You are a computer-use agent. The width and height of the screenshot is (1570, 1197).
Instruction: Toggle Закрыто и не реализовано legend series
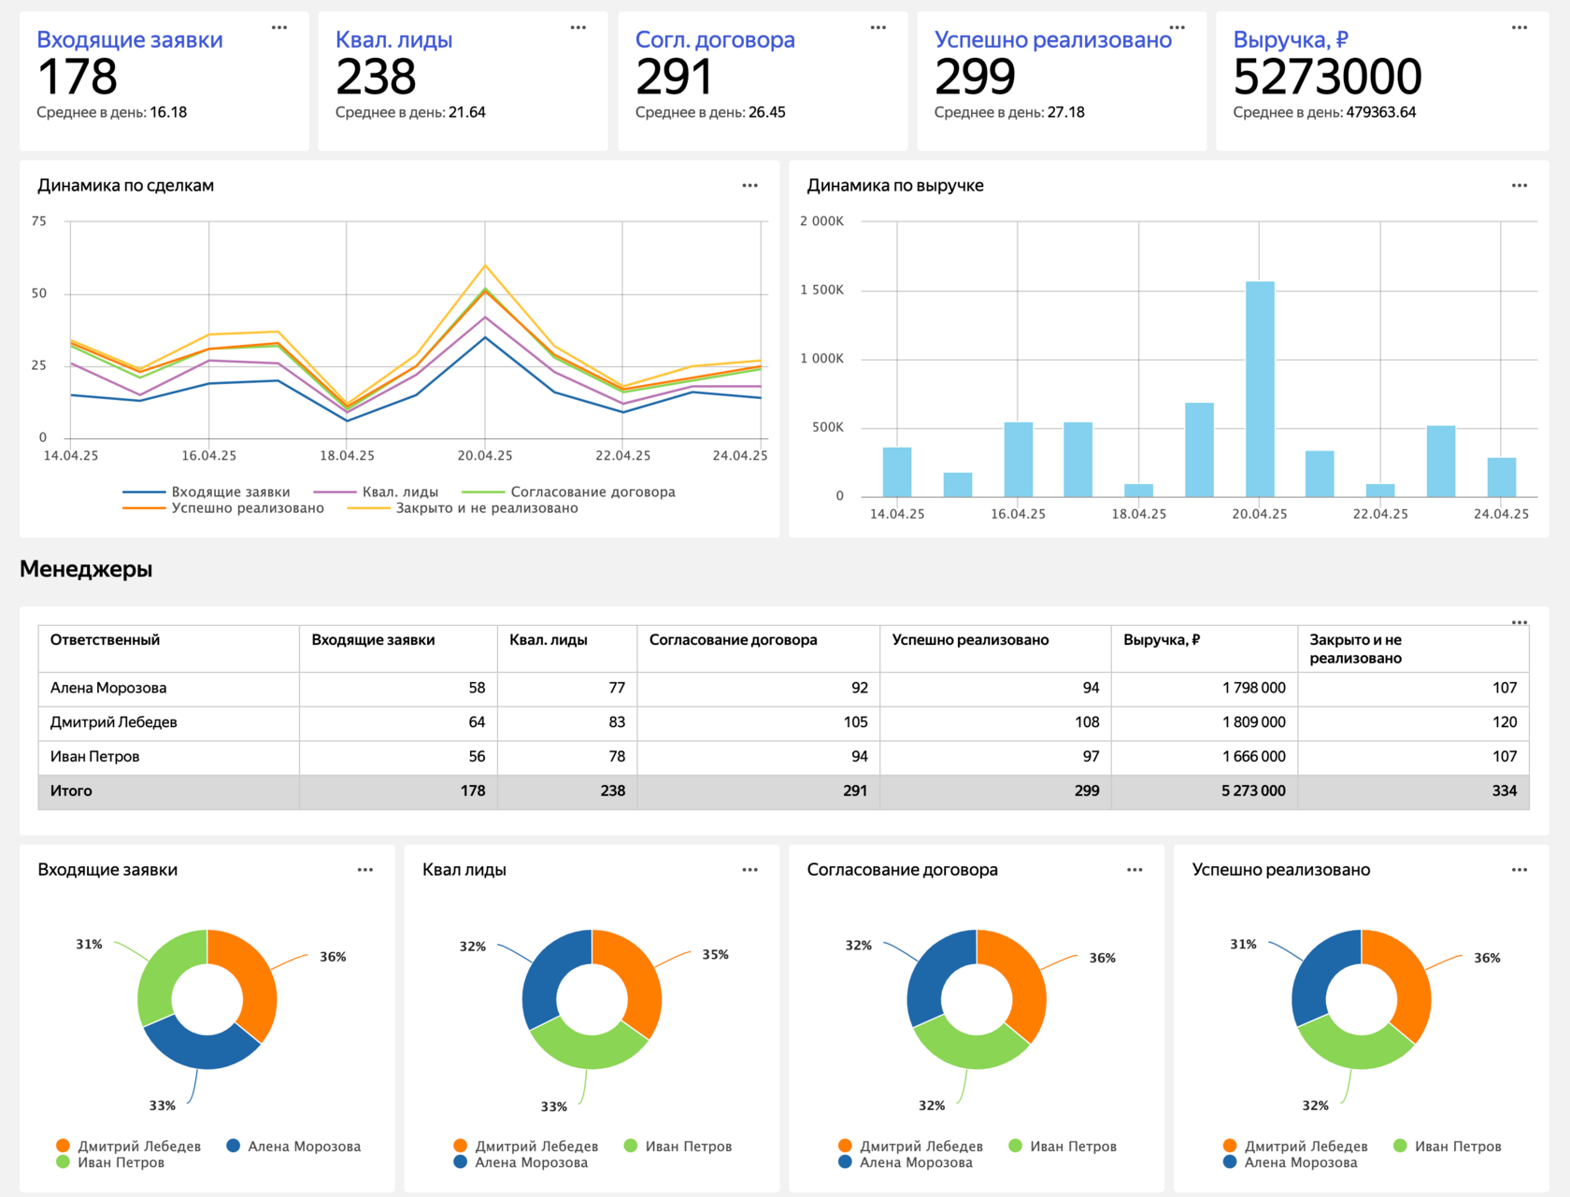point(463,508)
